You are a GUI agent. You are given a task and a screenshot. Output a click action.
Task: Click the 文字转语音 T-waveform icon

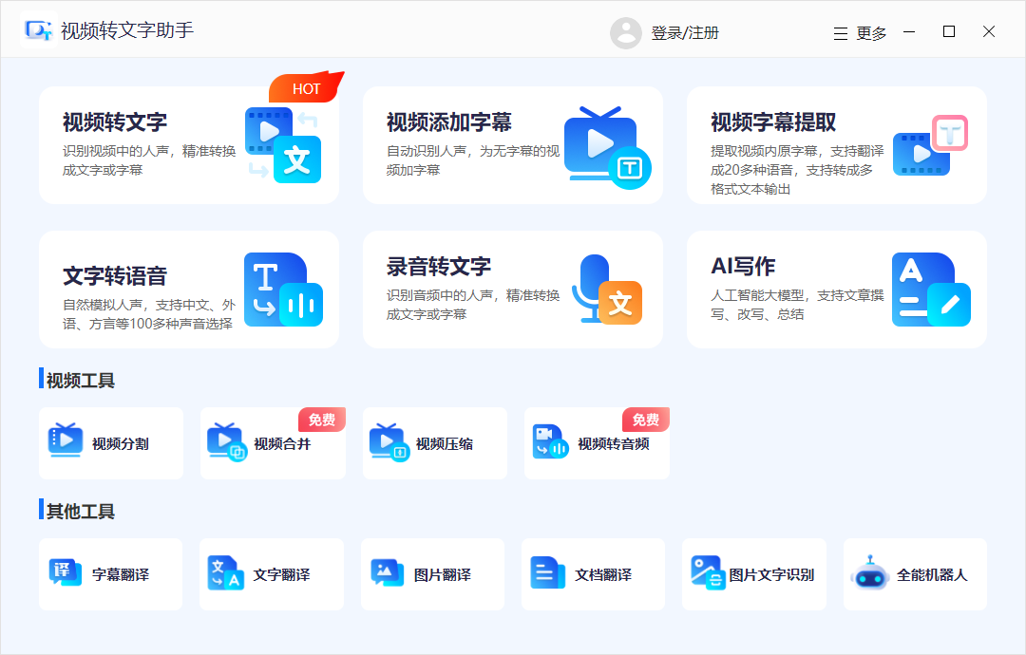[283, 290]
